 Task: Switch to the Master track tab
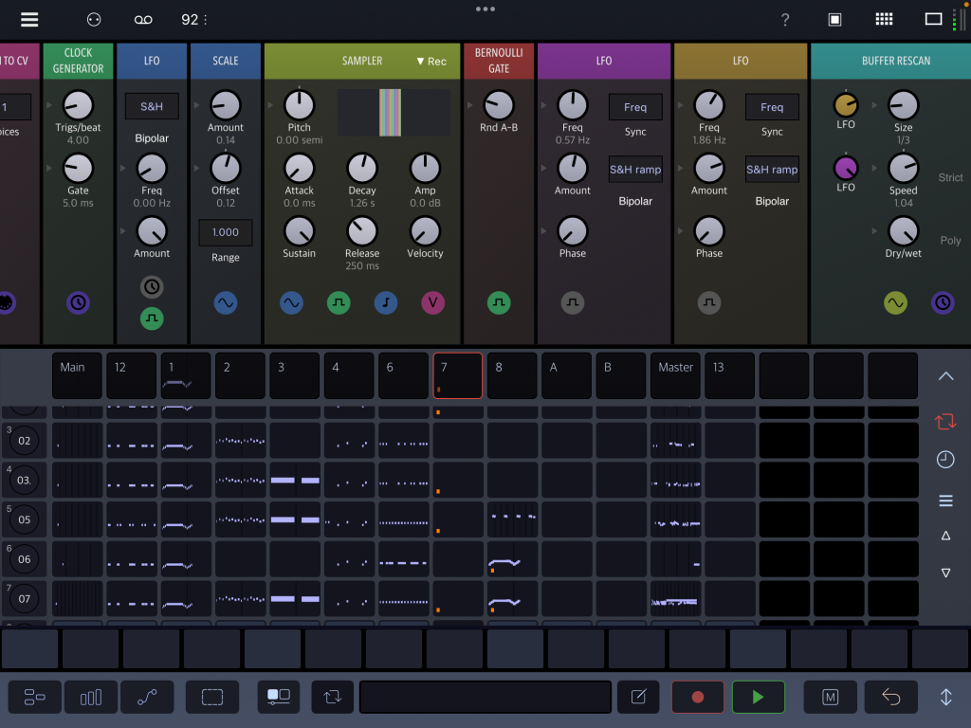coord(675,375)
